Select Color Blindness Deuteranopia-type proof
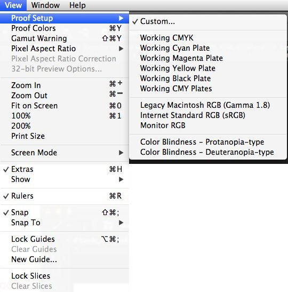 (x=208, y=152)
